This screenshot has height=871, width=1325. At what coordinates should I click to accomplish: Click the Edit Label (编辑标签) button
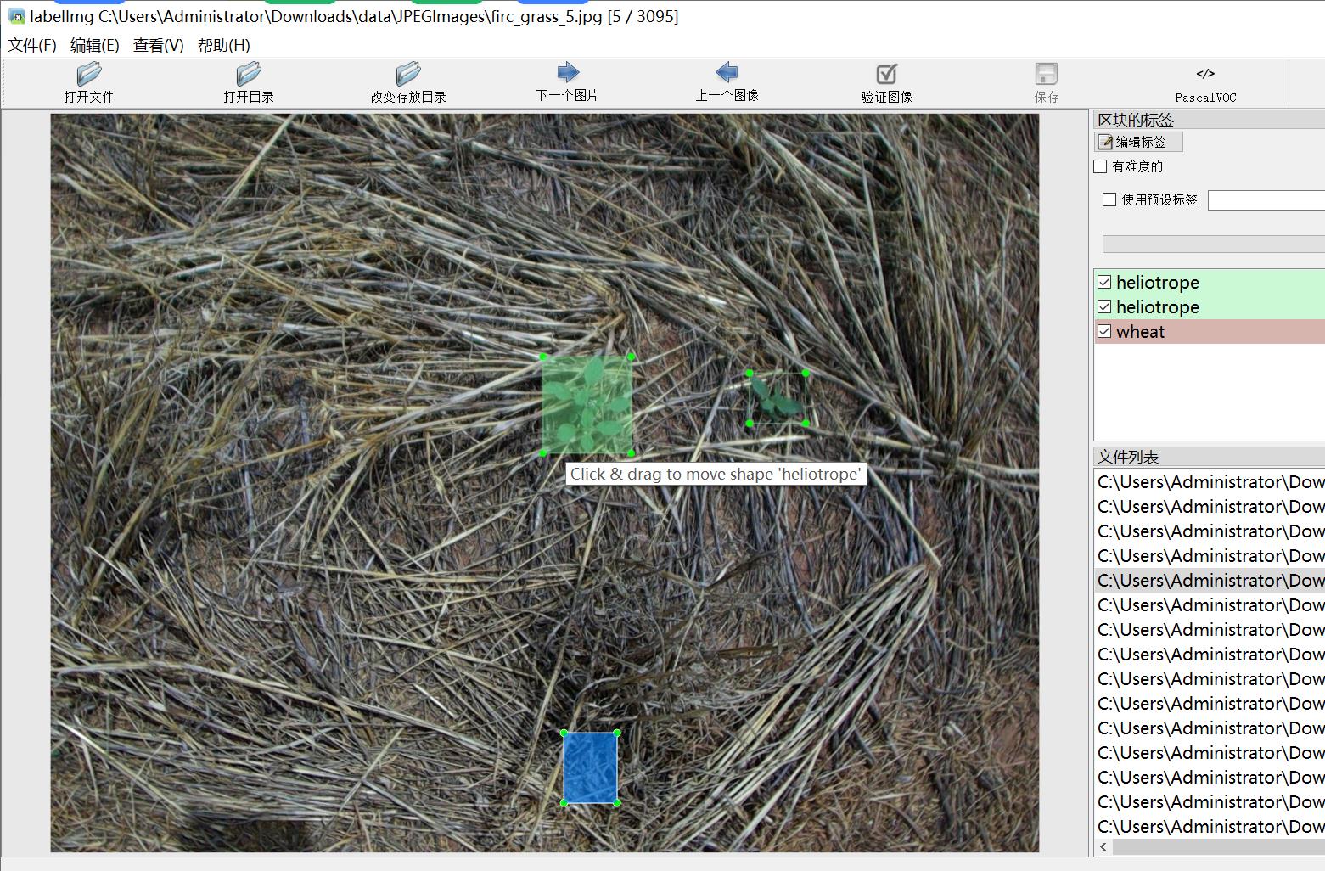coord(1139,142)
